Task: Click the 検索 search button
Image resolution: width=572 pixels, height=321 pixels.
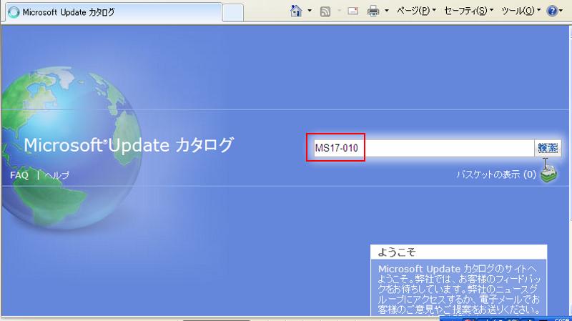Action: 548,148
